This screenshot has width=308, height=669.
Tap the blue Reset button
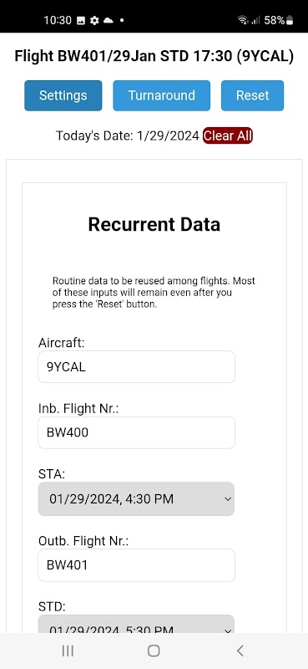coord(252,95)
